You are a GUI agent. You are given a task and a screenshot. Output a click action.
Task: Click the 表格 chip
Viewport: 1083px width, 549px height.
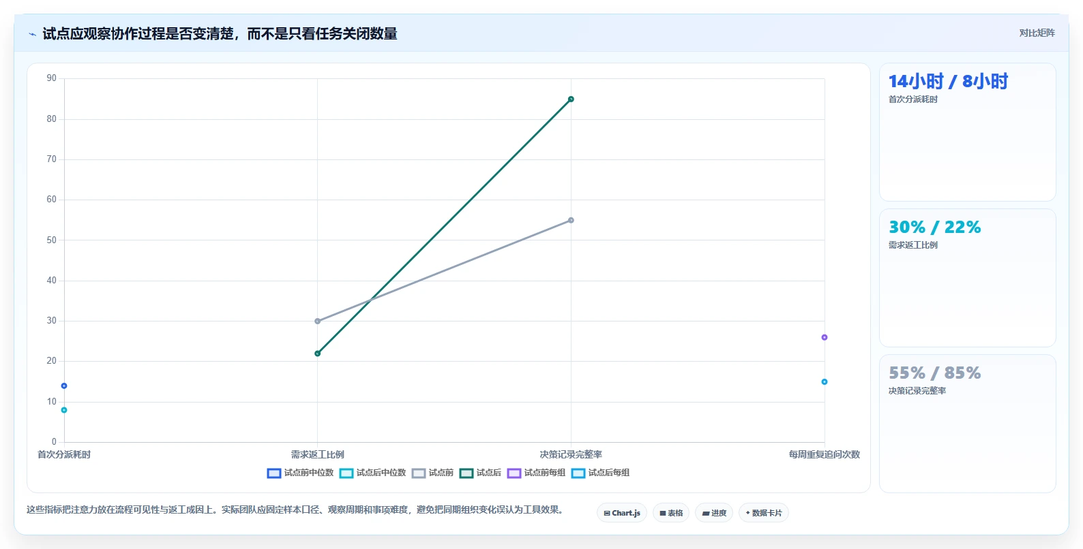pos(671,513)
